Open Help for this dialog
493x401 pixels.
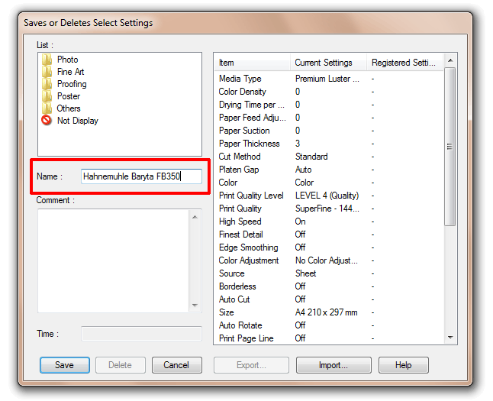pyautogui.click(x=404, y=365)
